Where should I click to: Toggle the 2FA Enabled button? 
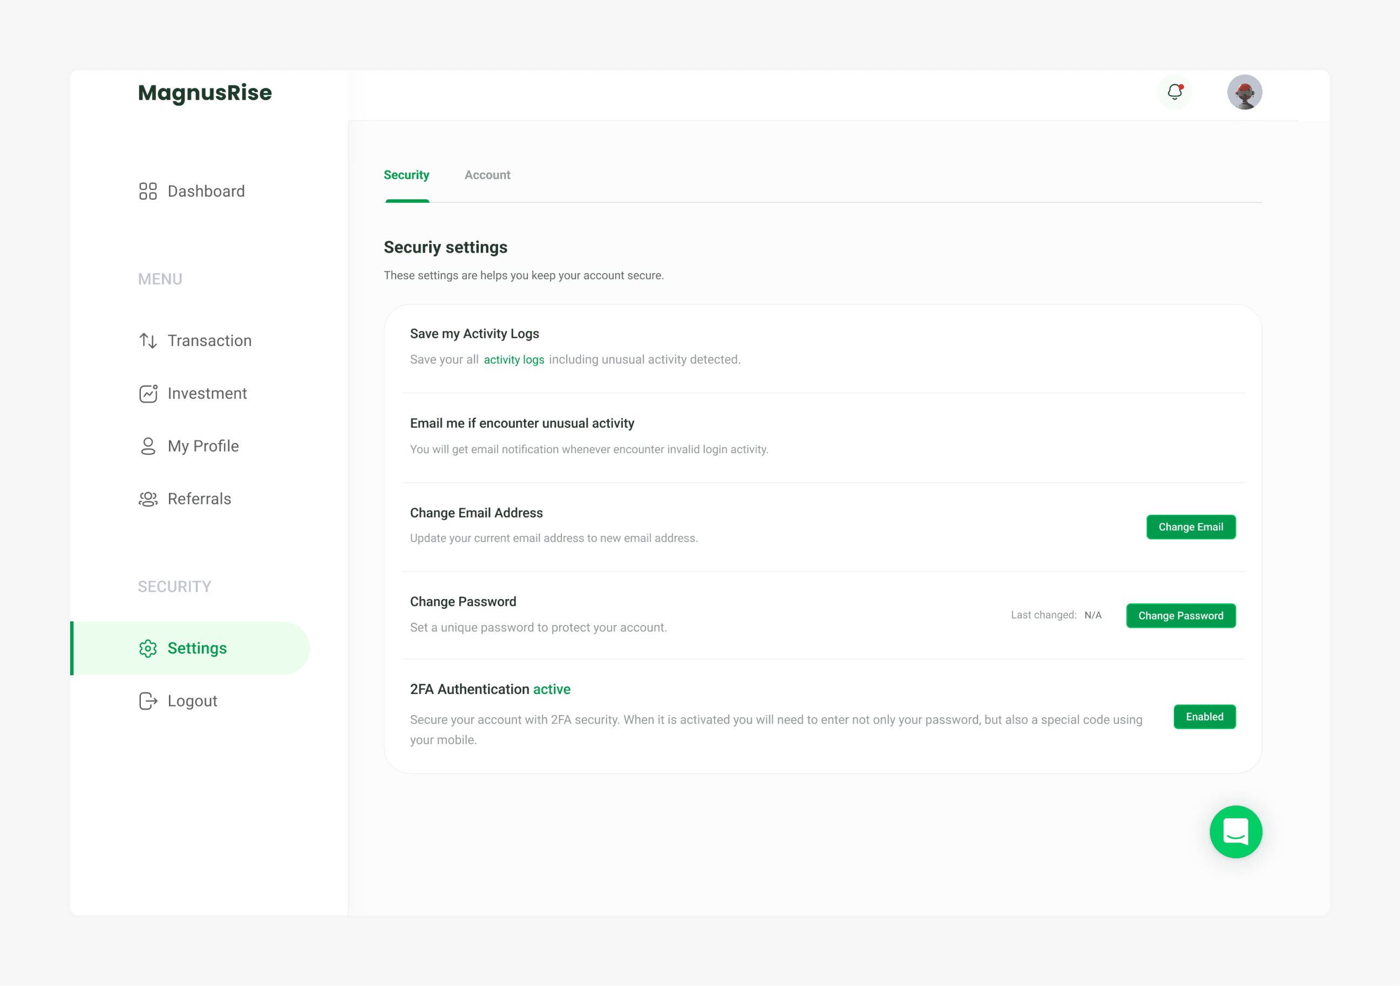(1204, 717)
